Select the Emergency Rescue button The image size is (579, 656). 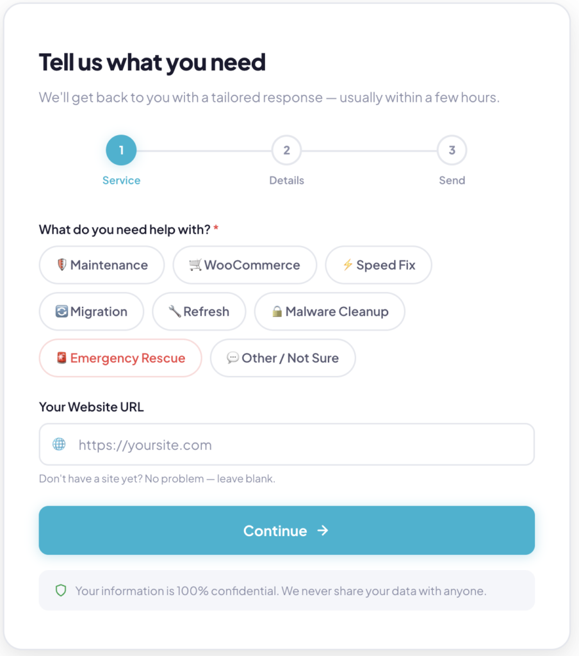[120, 358]
